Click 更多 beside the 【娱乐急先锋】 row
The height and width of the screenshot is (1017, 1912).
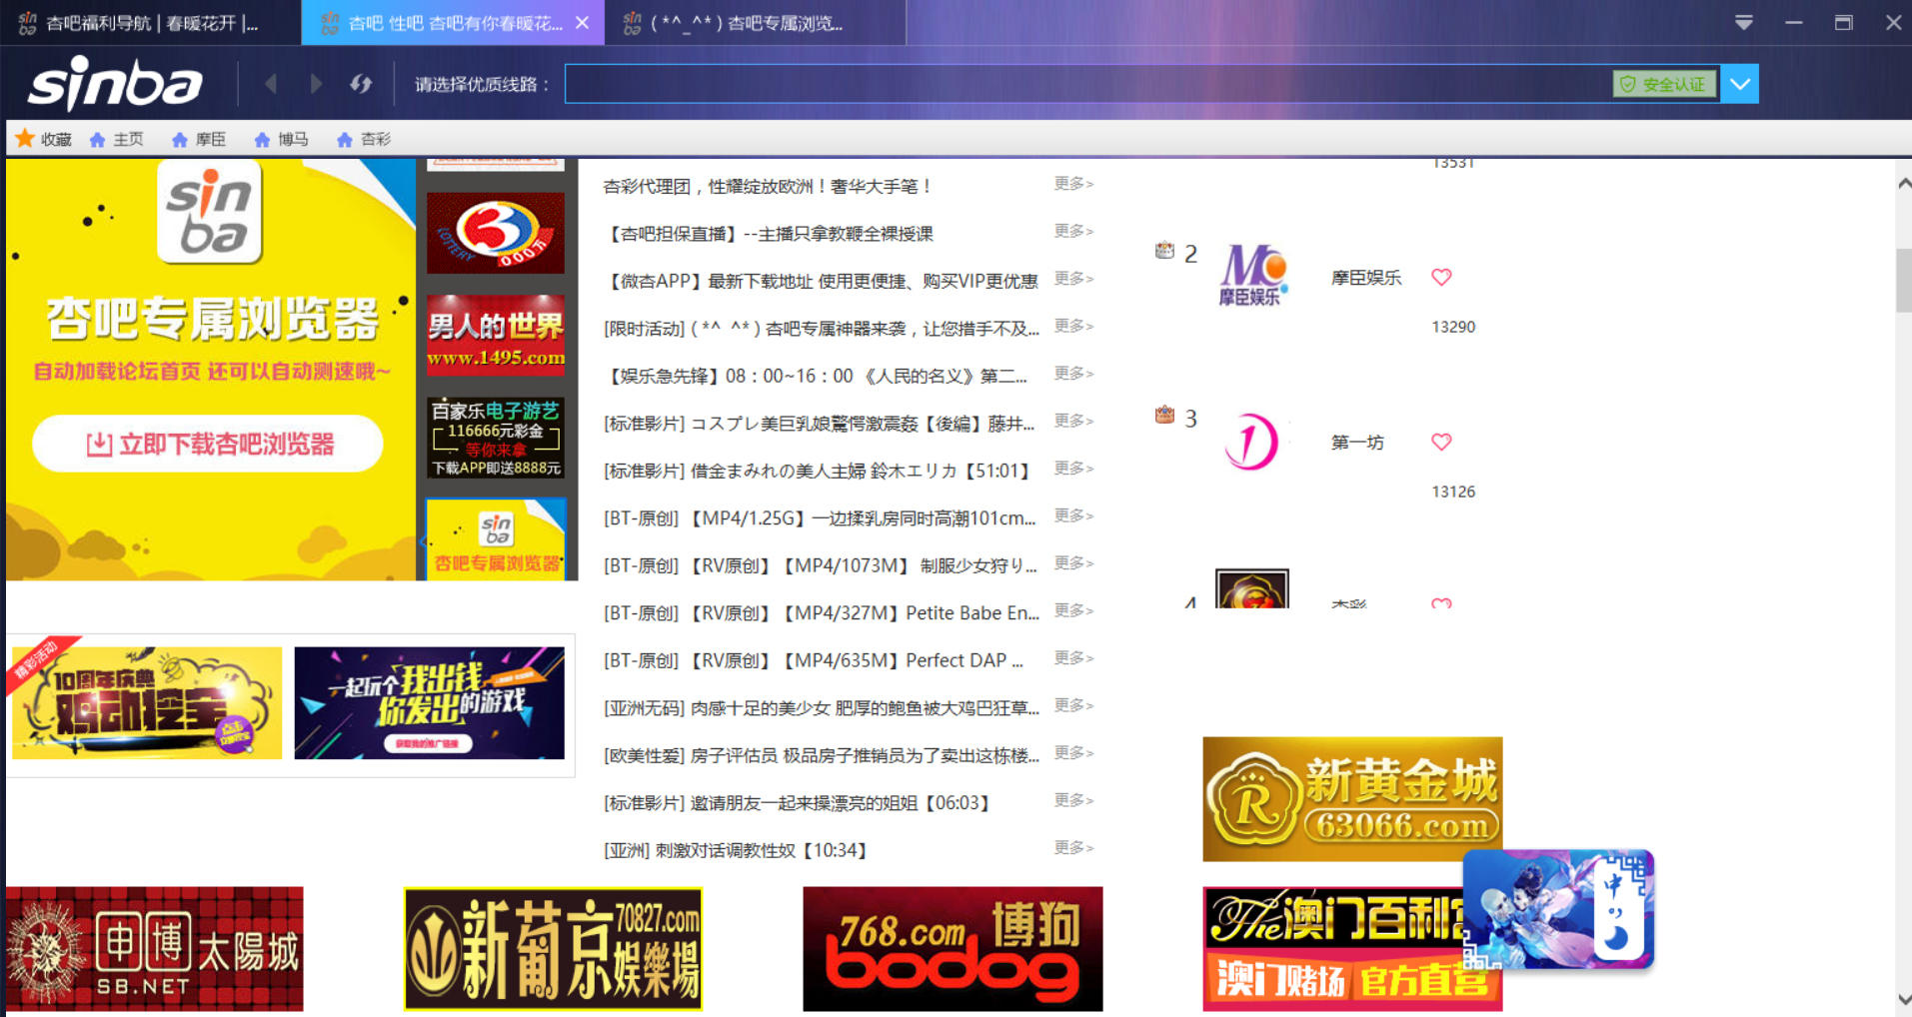coord(1073,374)
